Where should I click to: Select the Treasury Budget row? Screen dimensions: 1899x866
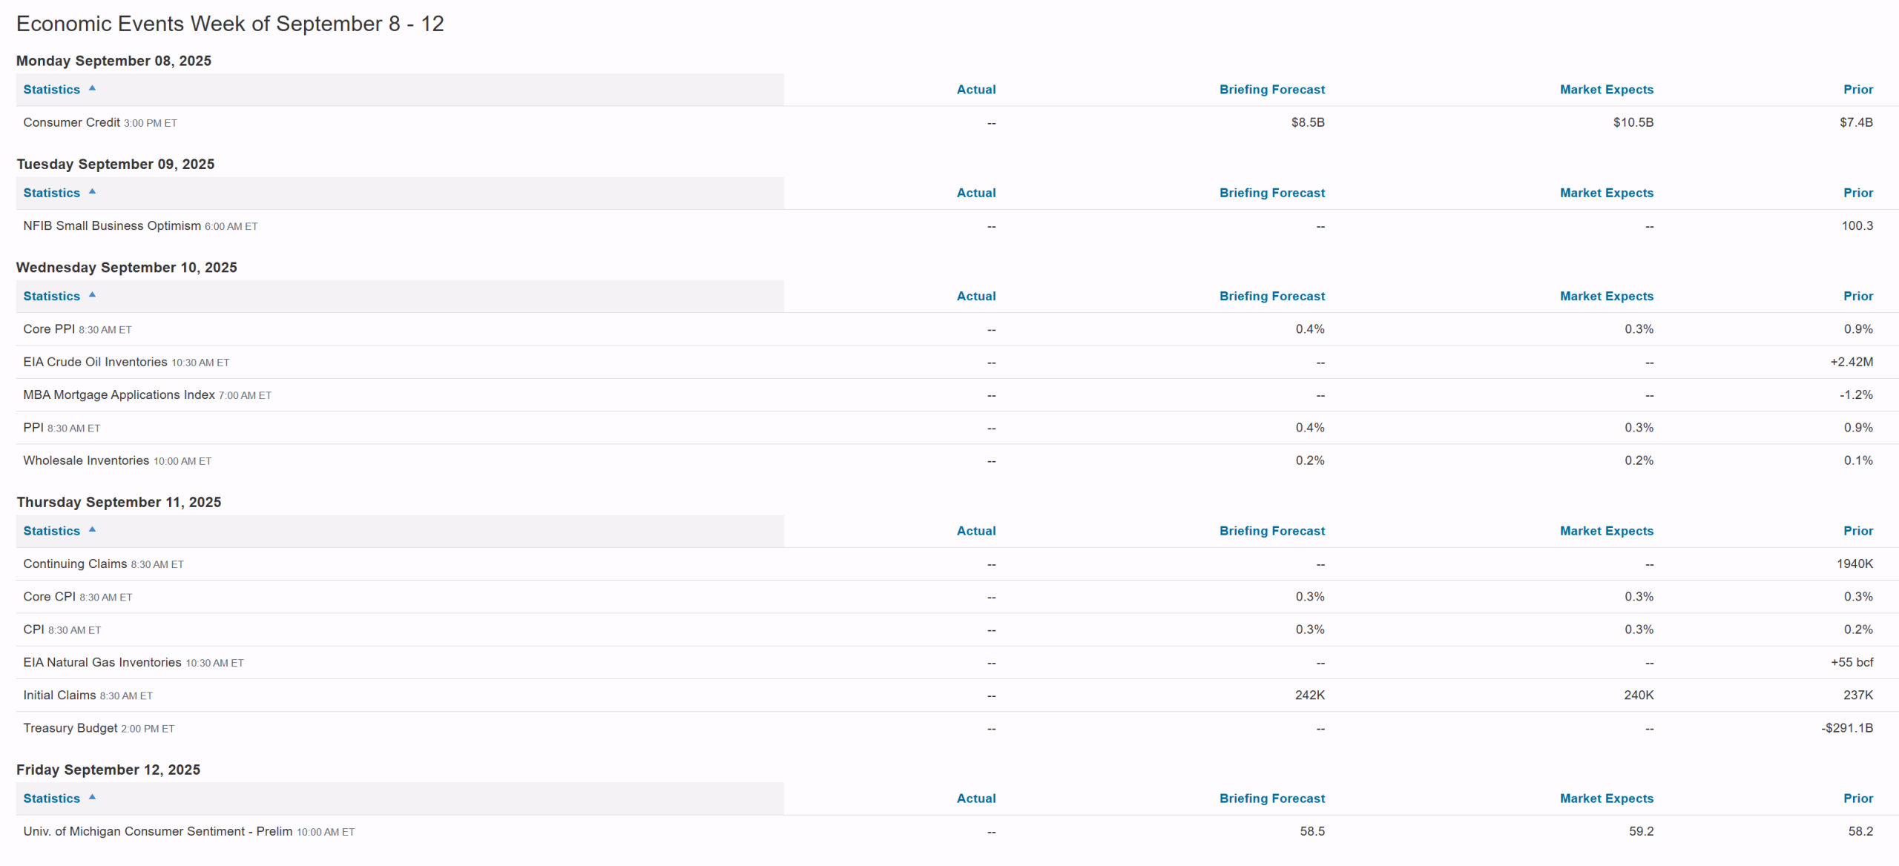(957, 728)
